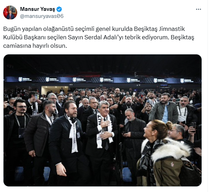
Task: Open the @mansuryavas06 handle link
Action: pyautogui.click(x=42, y=16)
